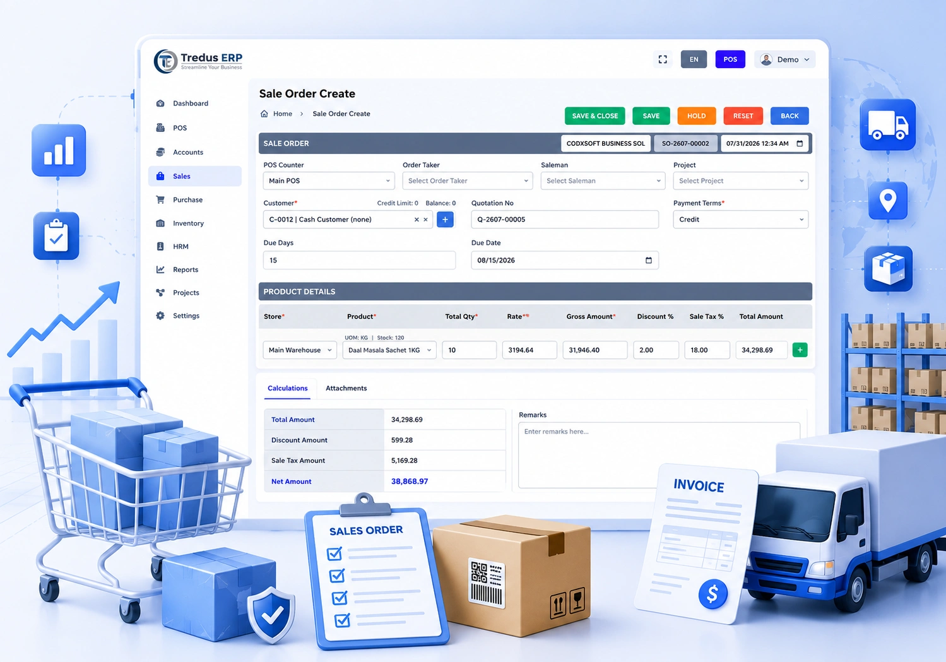Open calendar picker for order date-time

click(800, 143)
